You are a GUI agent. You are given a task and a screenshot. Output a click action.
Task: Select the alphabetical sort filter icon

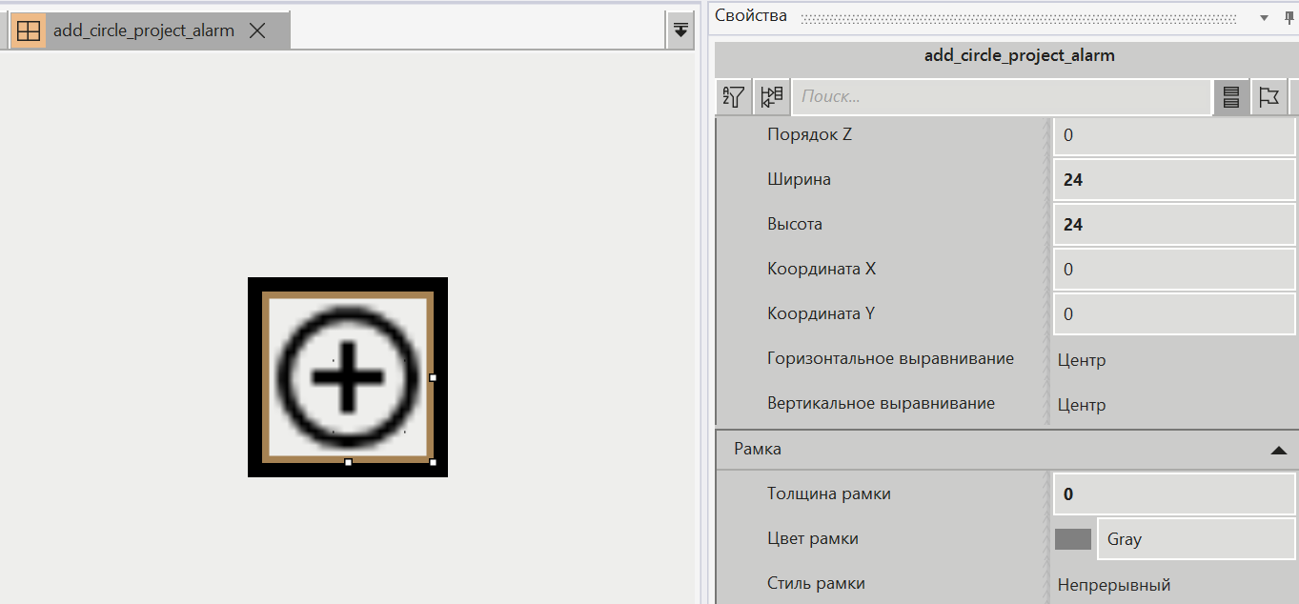[x=733, y=96]
